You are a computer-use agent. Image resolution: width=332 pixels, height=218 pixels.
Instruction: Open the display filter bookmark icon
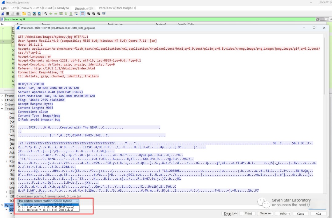coord(2,19)
